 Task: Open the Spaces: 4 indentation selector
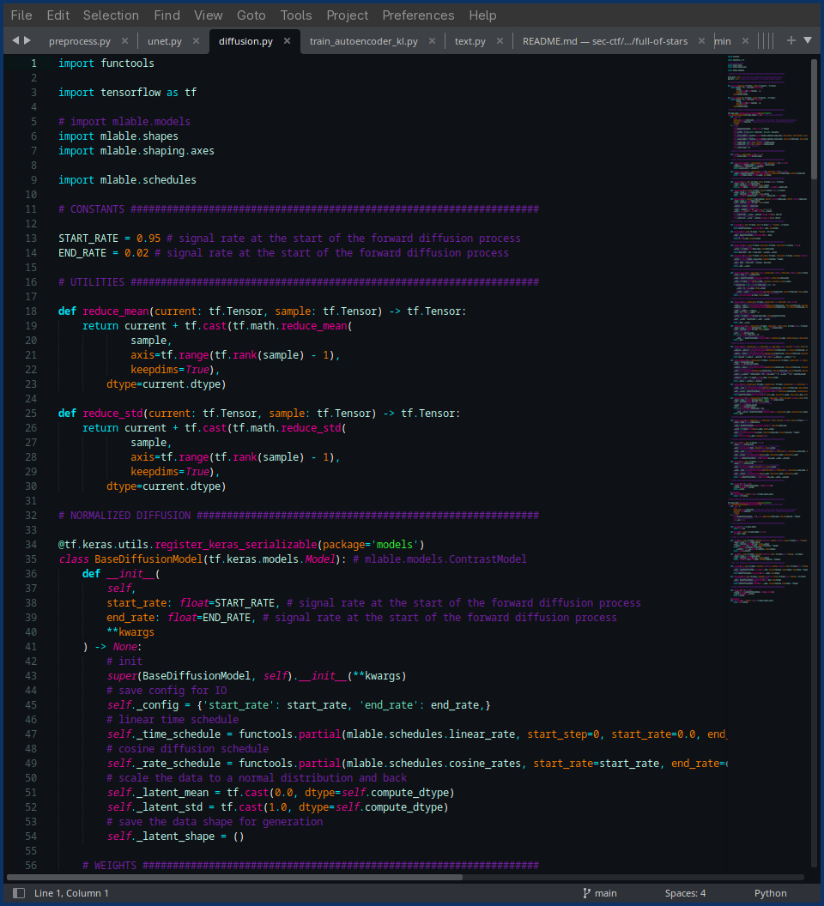(x=685, y=893)
